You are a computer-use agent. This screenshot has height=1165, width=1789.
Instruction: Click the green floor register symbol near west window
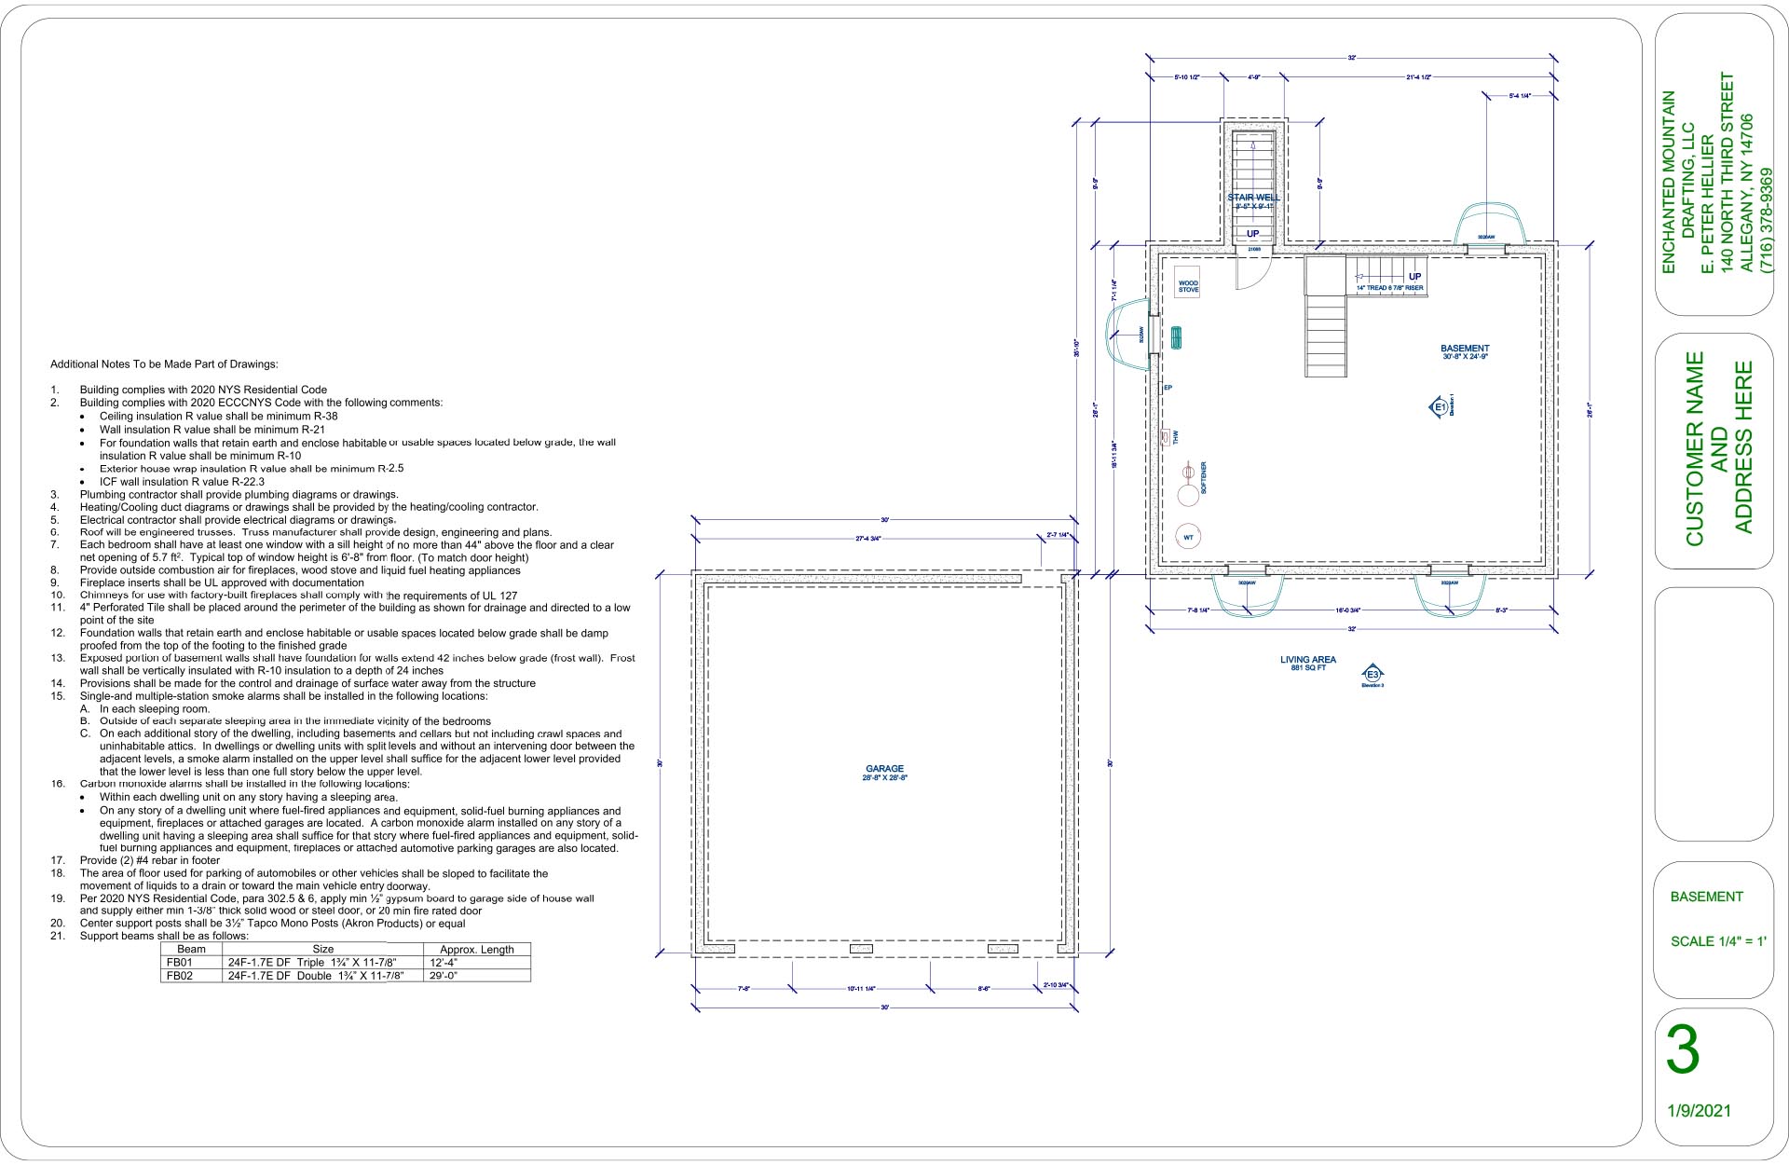point(1176,336)
